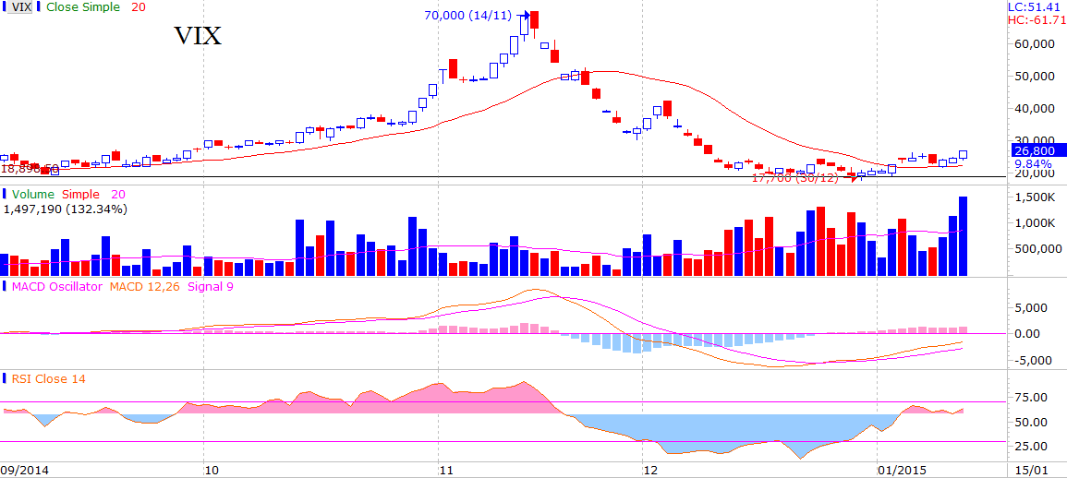Click the blue marker beside Volume label
Viewport: 1067px width, 478px height.
(x=4, y=195)
